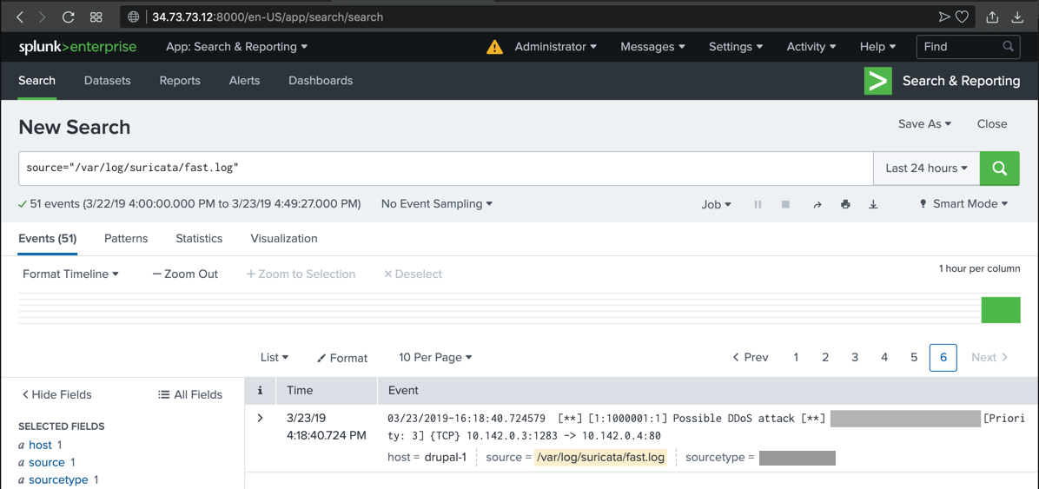Switch to the Patterns tab
This screenshot has height=489, width=1039.
click(126, 238)
